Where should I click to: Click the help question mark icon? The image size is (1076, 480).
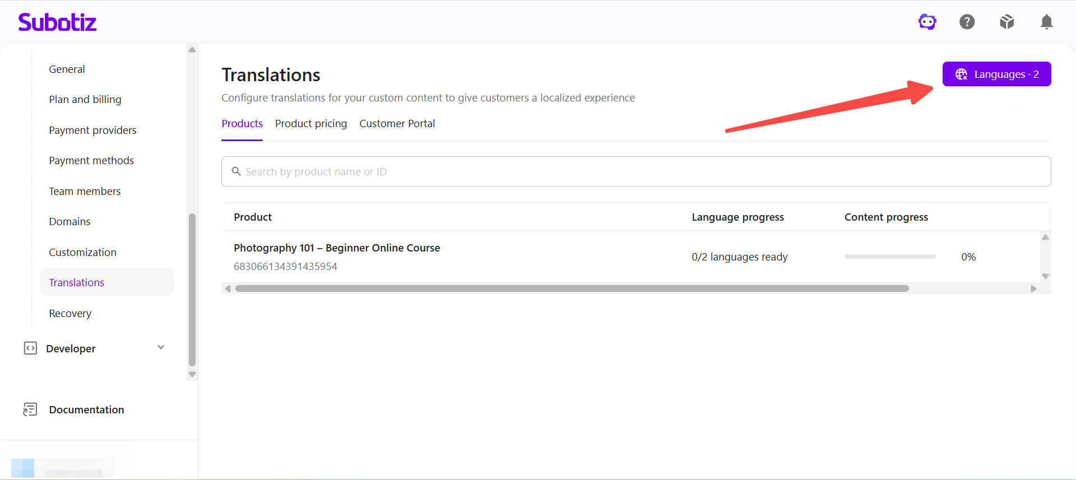point(967,22)
